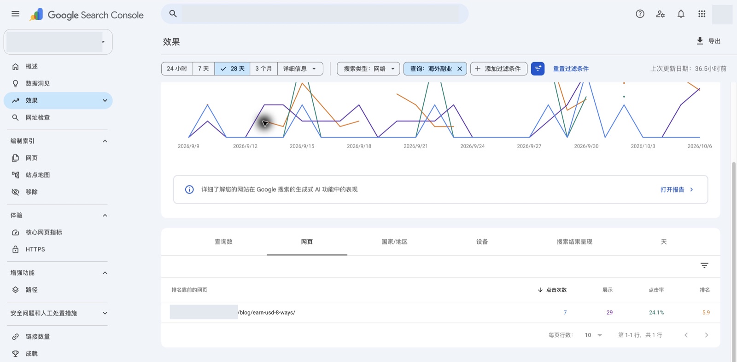The image size is (737, 362).
Task: Sort by the 排名 column header
Action: 705,290
